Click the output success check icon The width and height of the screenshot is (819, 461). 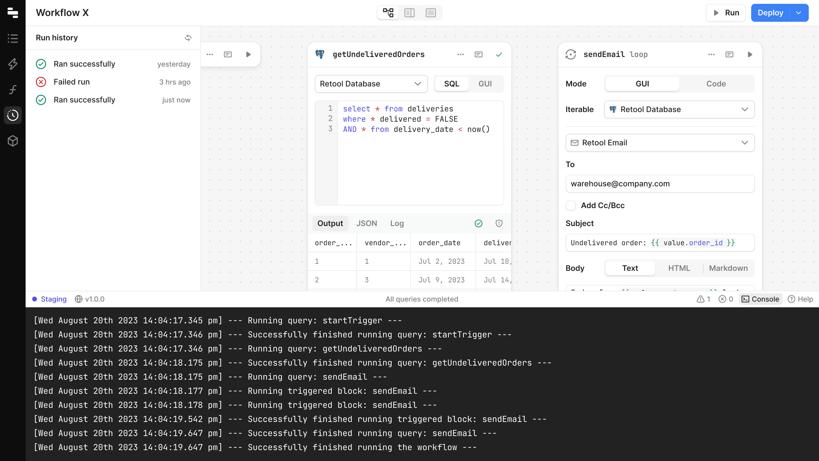point(479,223)
